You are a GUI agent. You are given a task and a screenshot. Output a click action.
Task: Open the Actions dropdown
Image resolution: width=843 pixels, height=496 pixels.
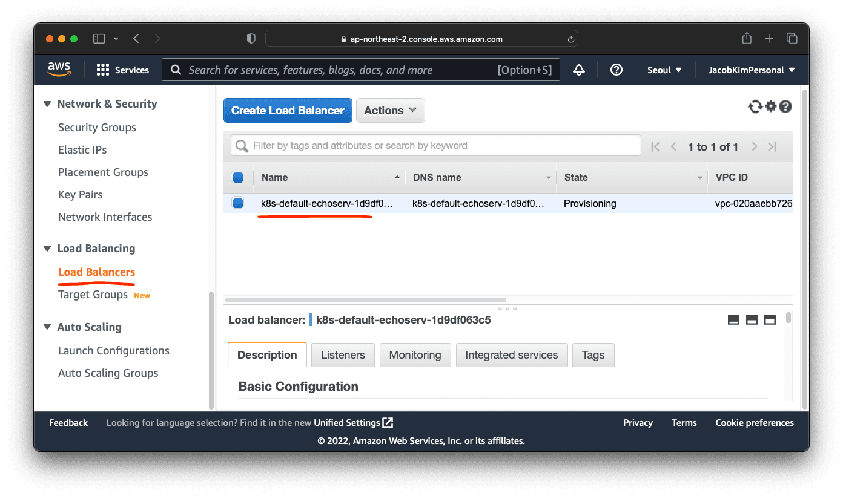click(390, 110)
